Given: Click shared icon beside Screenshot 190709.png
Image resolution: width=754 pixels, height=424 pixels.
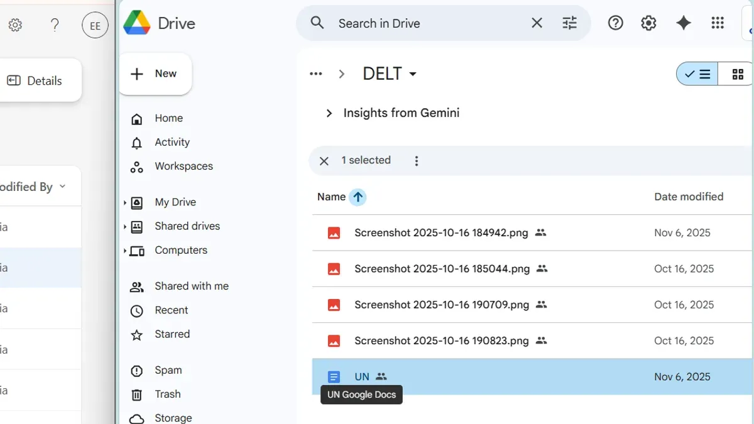Looking at the screenshot, I should [x=541, y=305].
